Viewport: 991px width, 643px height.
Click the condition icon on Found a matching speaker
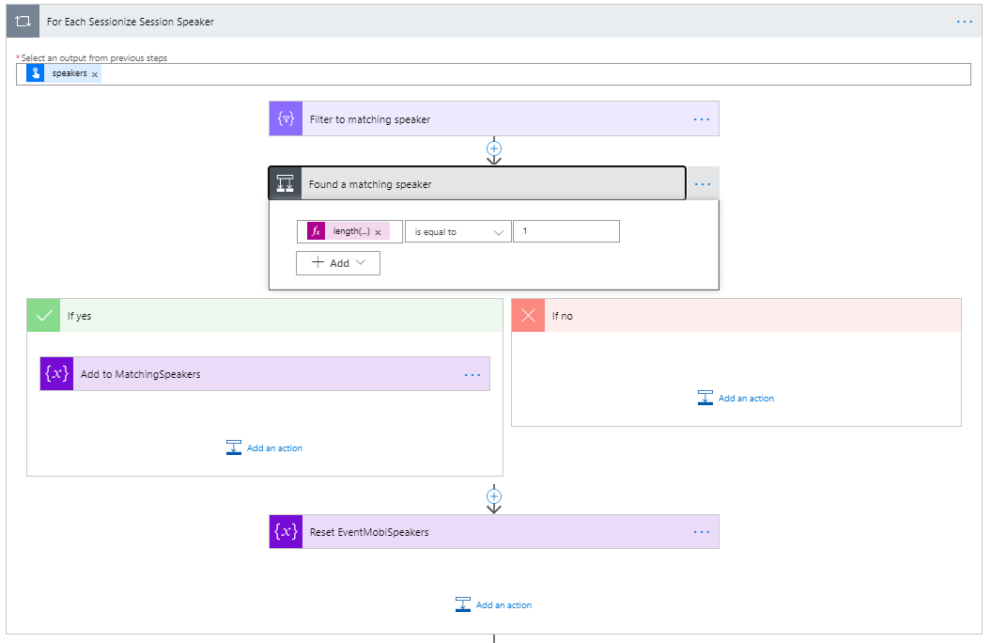tap(285, 184)
